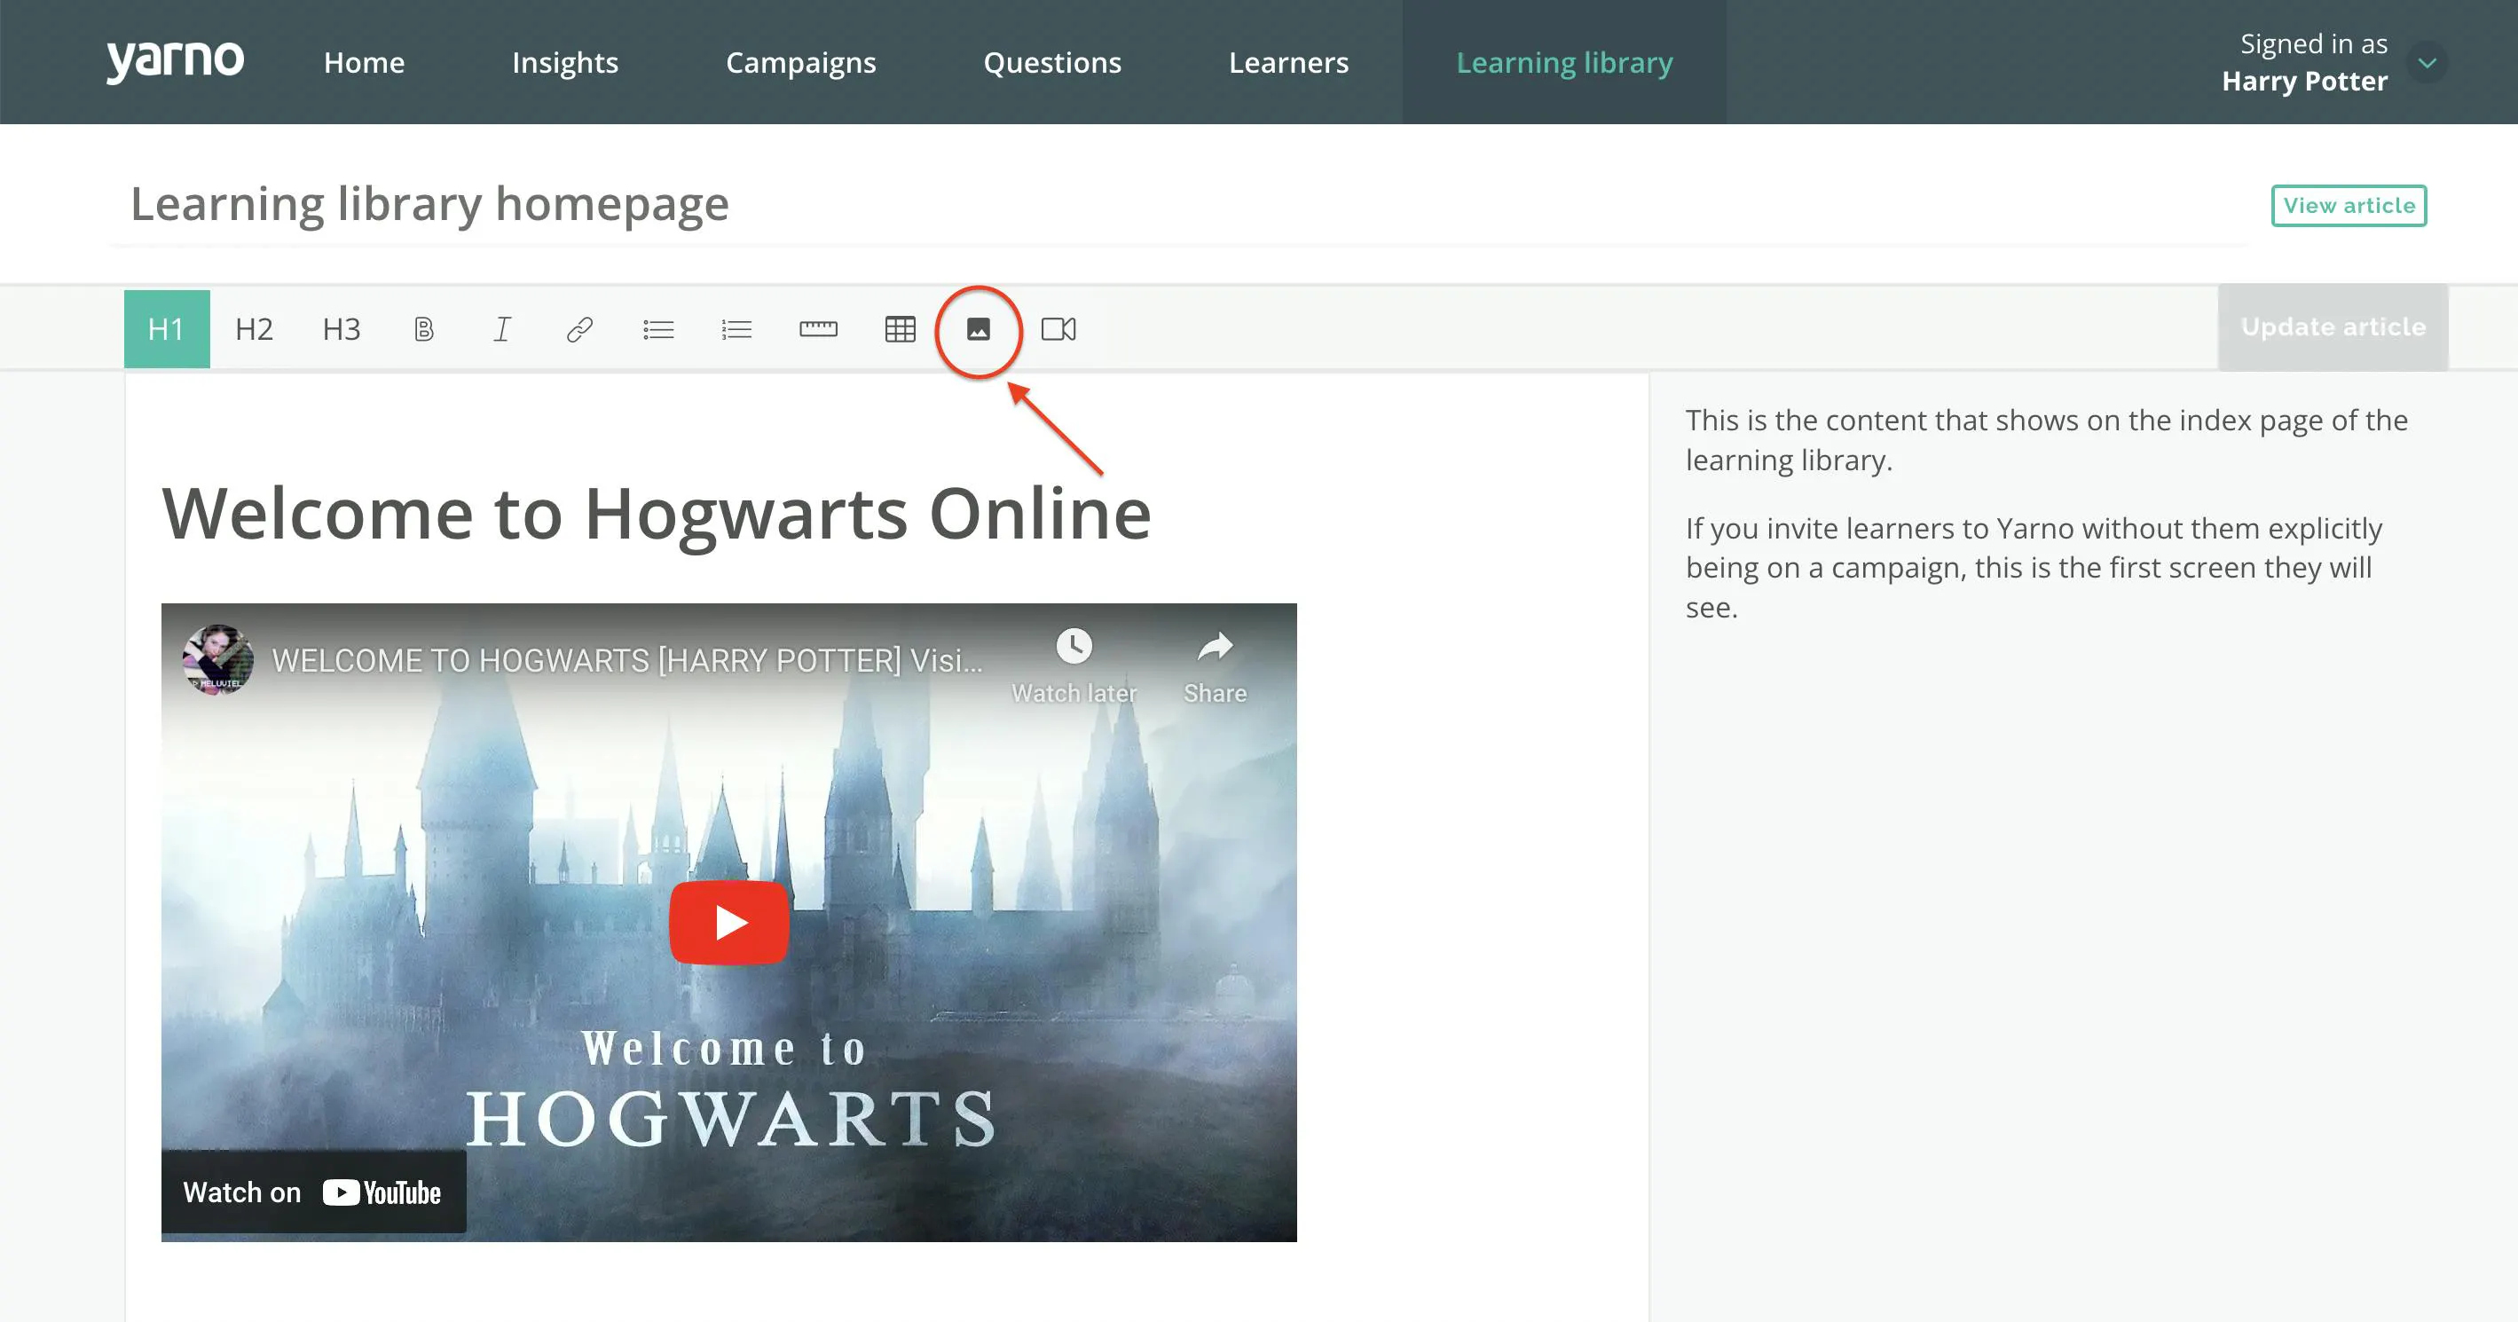Image resolution: width=2518 pixels, height=1322 pixels.
Task: Click Watch later on the video
Action: 1074,667
